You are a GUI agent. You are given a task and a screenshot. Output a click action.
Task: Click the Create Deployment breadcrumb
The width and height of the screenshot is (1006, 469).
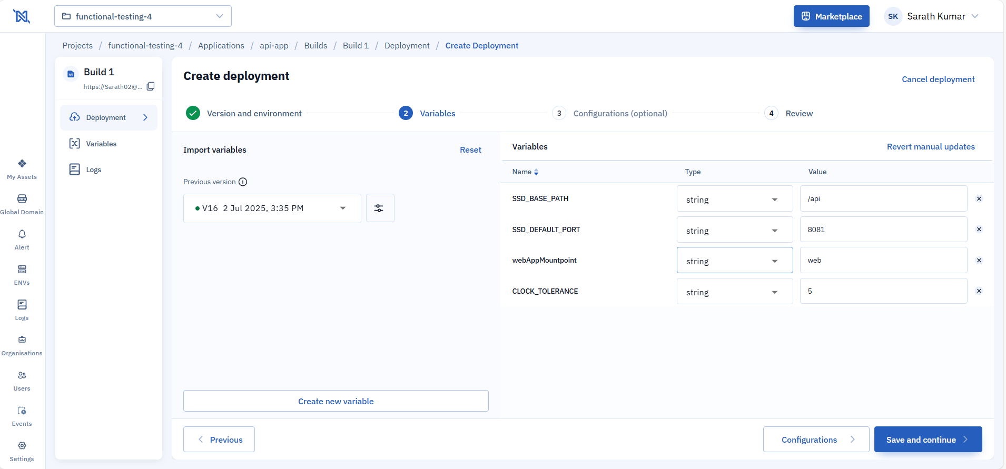point(482,46)
